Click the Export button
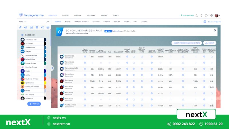Viewport: 229px width, 129px height. coord(210,43)
